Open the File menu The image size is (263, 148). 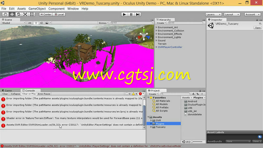[x=4, y=9]
